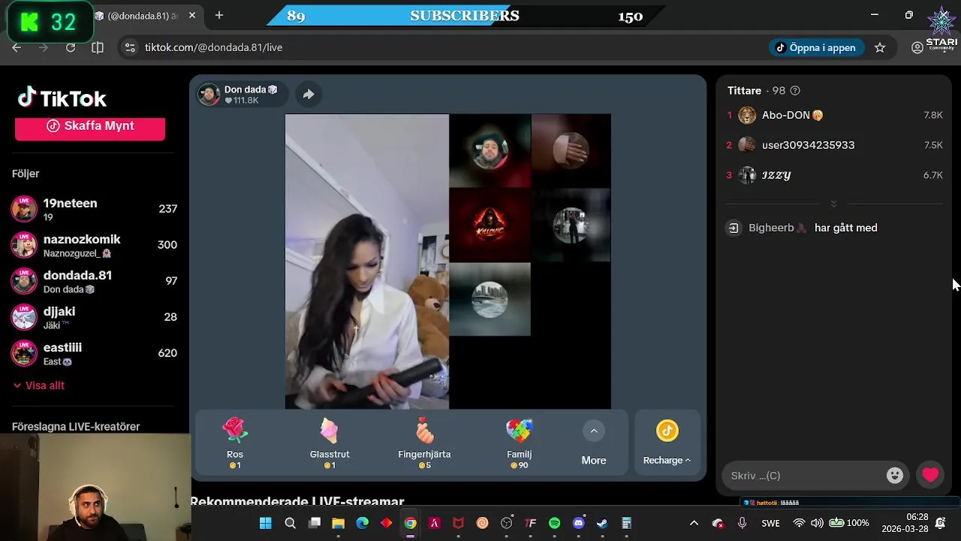Open Discord from the taskbar
This screenshot has height=541, width=961.
[578, 523]
